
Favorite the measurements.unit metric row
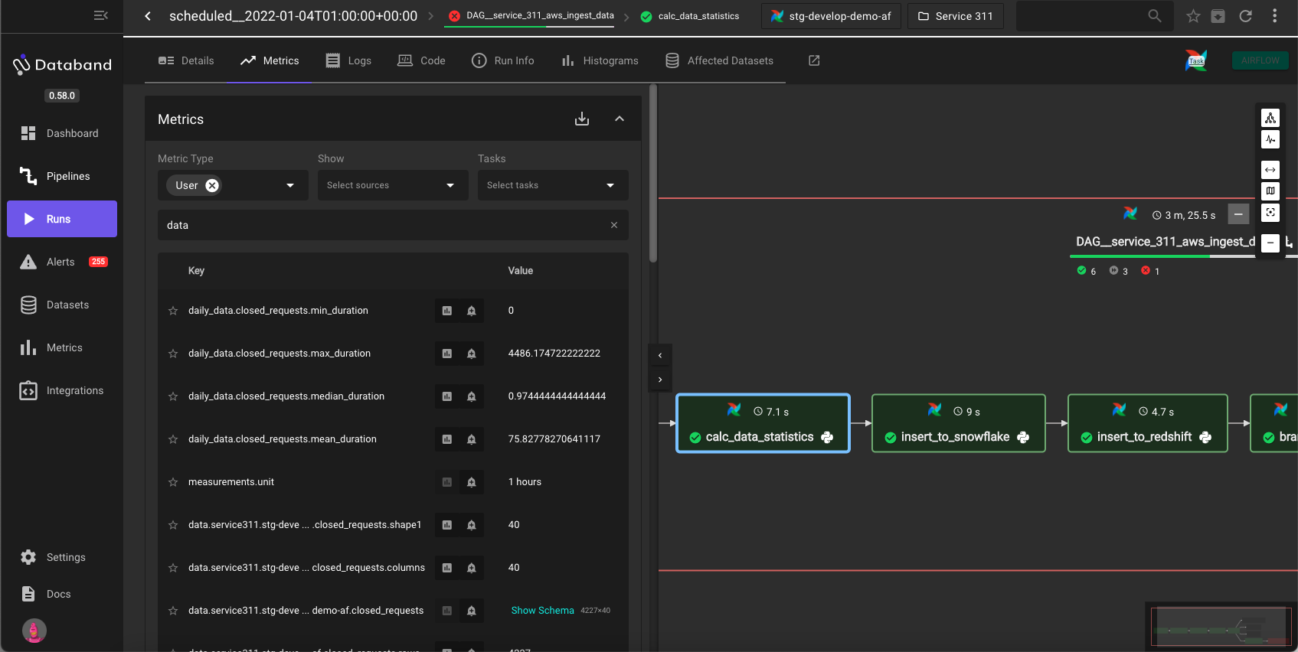click(173, 482)
